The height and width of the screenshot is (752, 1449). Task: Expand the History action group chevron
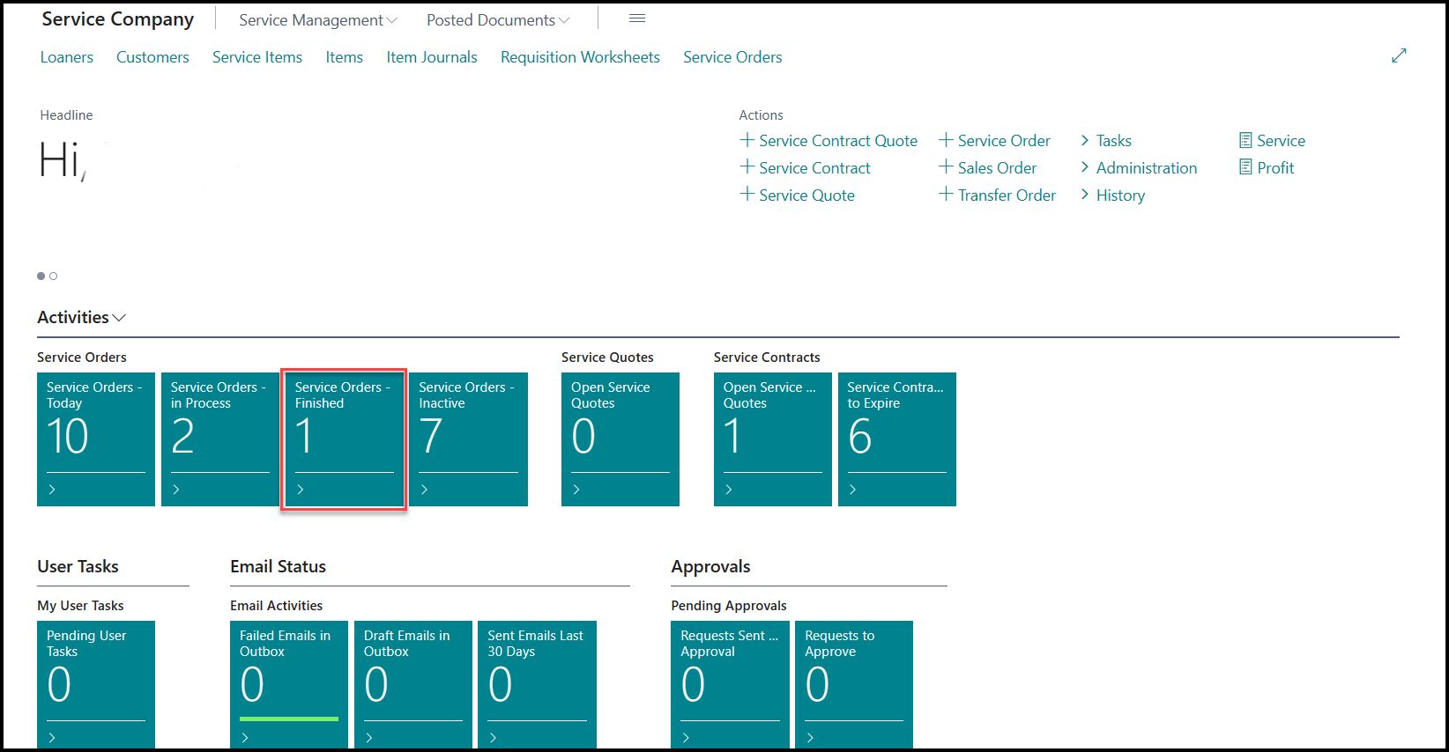pyautogui.click(x=1085, y=195)
